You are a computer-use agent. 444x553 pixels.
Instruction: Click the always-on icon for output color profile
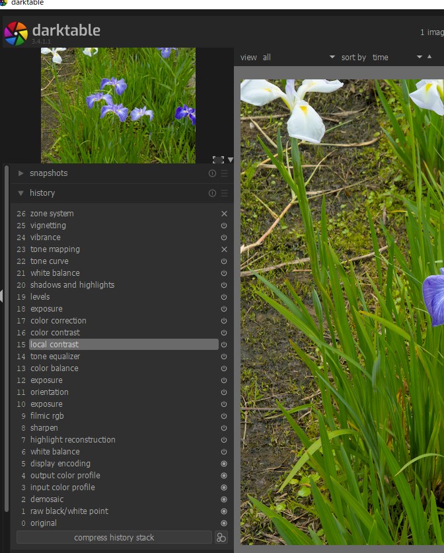224,476
